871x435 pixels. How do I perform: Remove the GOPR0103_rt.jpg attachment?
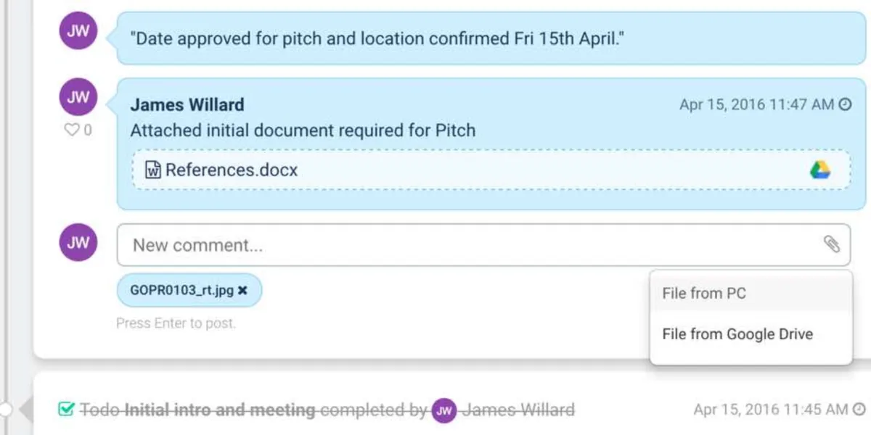pos(243,290)
